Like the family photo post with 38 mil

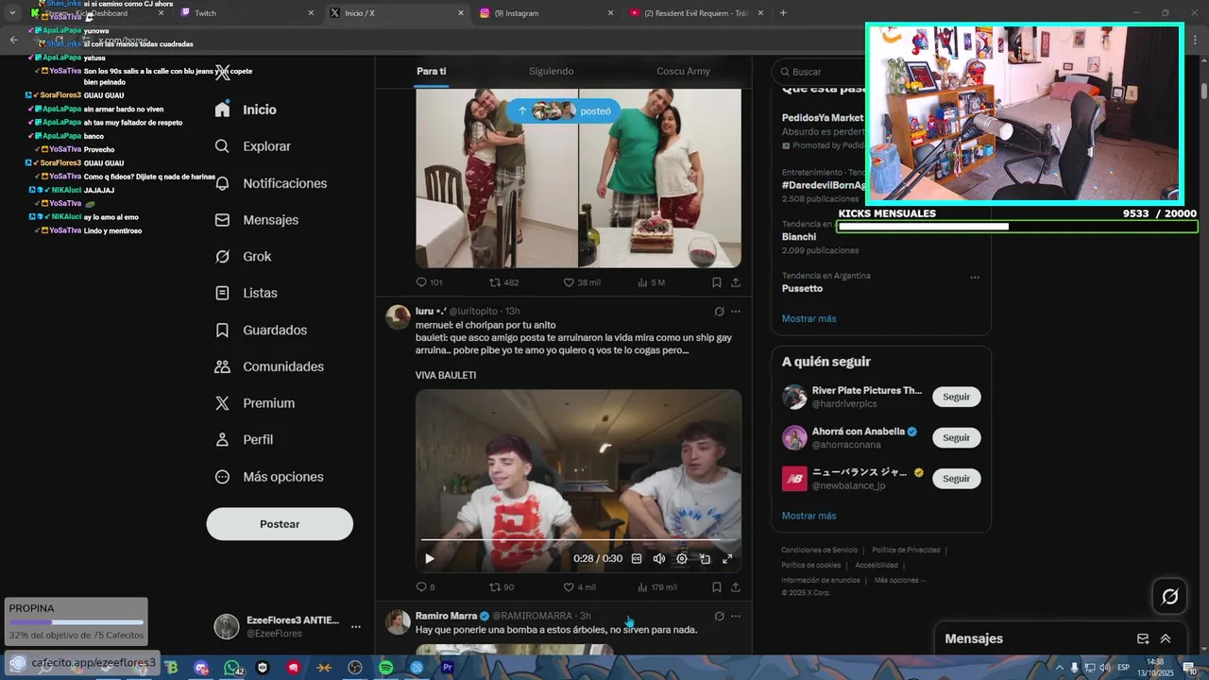(x=581, y=282)
